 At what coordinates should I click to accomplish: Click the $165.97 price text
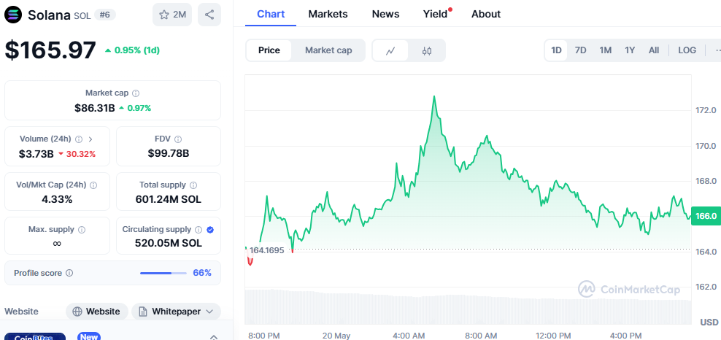tap(50, 50)
